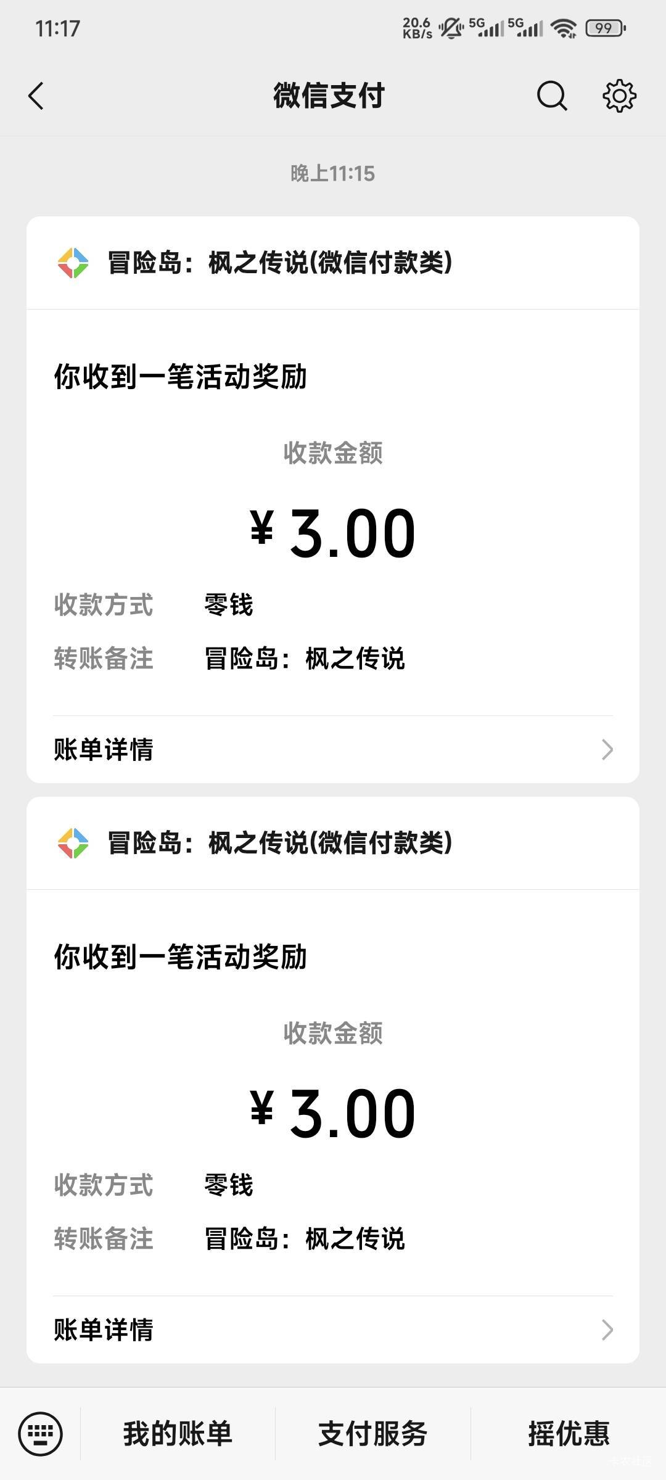Viewport: 666px width, 1480px height.
Task: Open settings gear icon
Action: [x=619, y=96]
